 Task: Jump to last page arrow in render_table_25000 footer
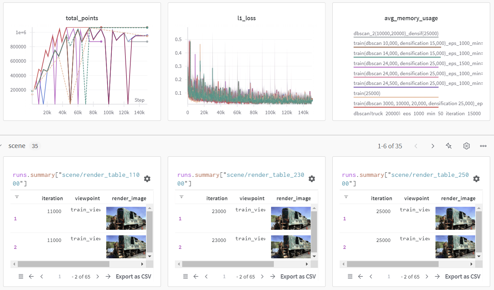click(437, 276)
